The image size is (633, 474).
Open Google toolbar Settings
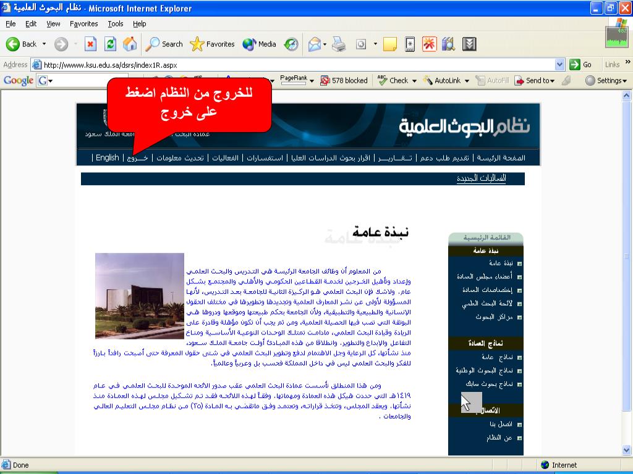(x=606, y=81)
